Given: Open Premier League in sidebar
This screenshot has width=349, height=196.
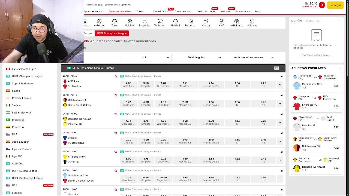Looking at the screenshot, I should click(x=21, y=98).
